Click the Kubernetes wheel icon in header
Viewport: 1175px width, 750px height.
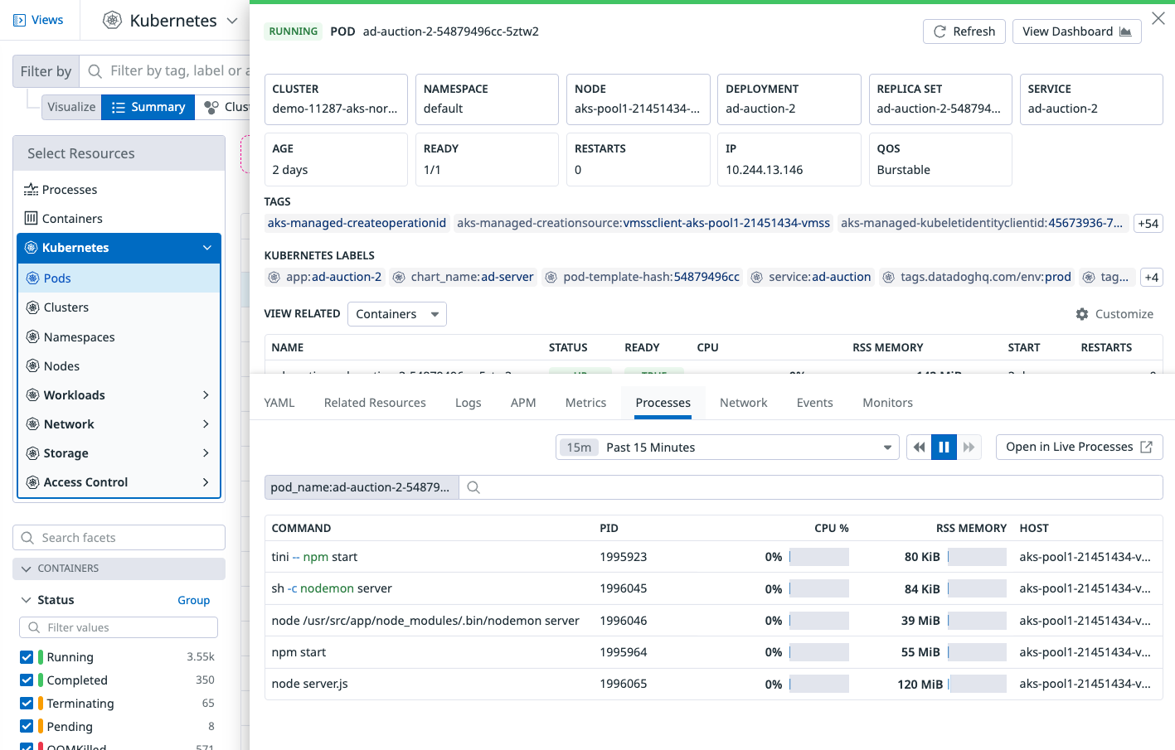(112, 20)
